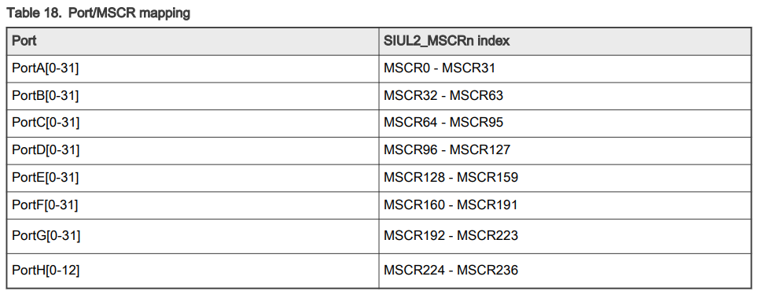Select the PortH[0-12] row label
The height and width of the screenshot is (295, 758).
point(46,270)
